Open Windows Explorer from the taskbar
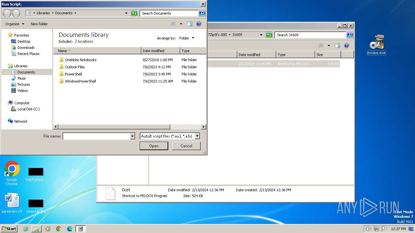Screen dimensions: 415x233 (37, 229)
